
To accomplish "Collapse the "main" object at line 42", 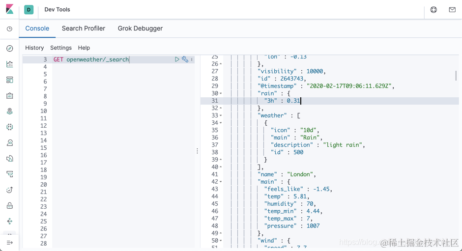I will (221, 182).
